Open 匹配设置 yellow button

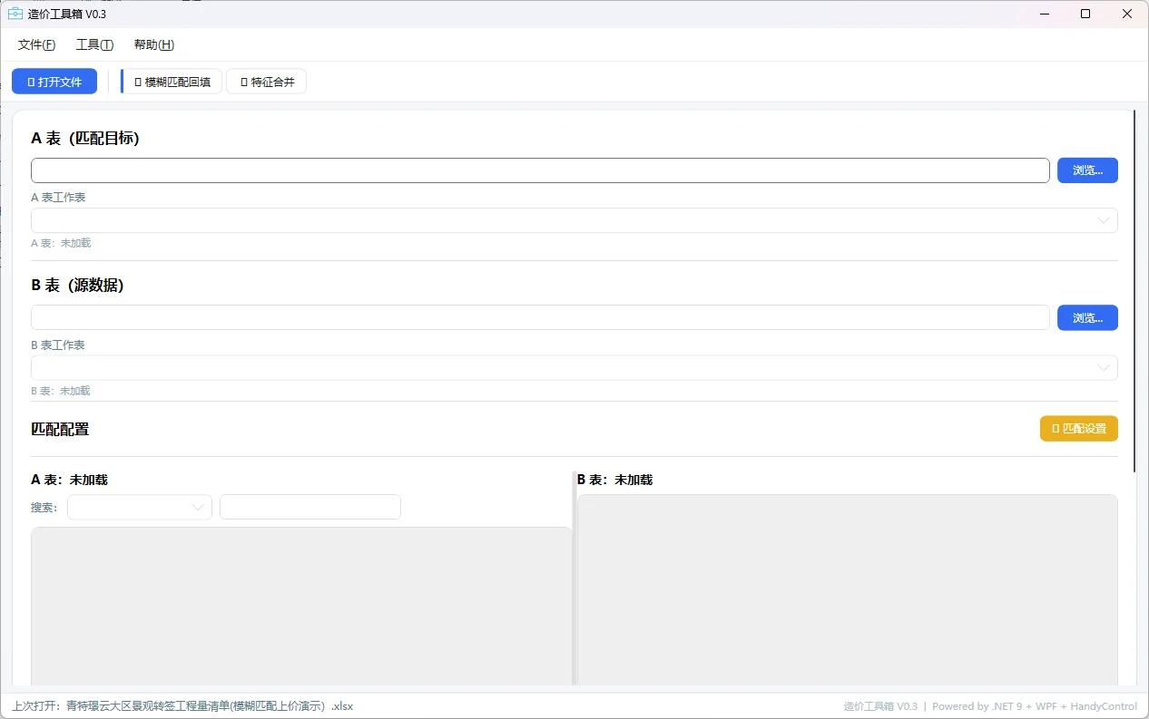tap(1079, 429)
